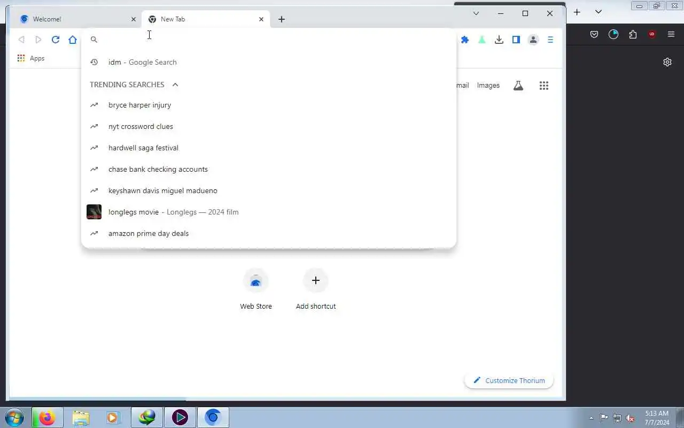Choose bryce harper injury suggestion

click(x=269, y=105)
